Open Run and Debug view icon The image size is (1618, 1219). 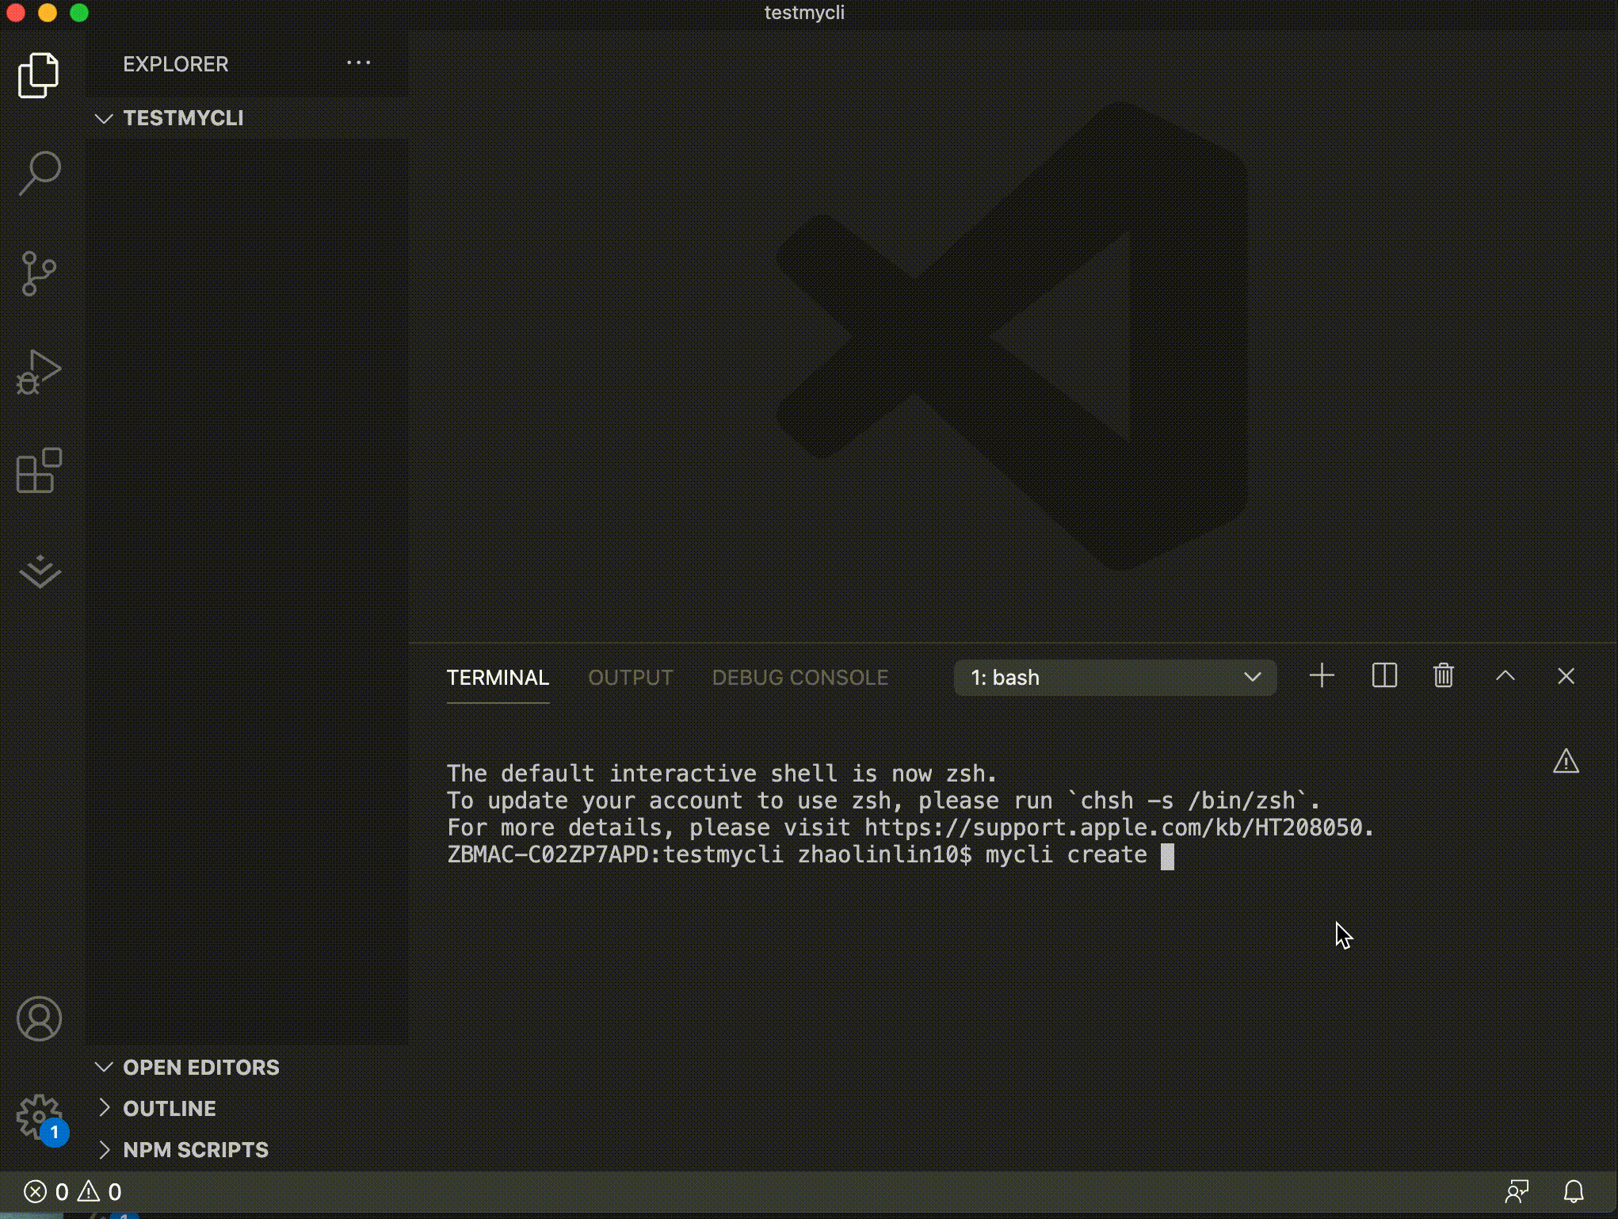coord(39,372)
